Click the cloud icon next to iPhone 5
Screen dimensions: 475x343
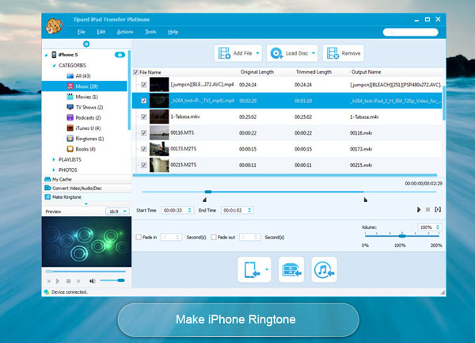tap(120, 55)
